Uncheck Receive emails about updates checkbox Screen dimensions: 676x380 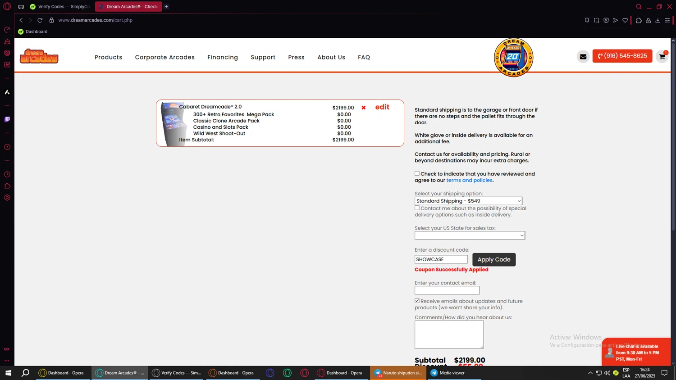pos(417,301)
